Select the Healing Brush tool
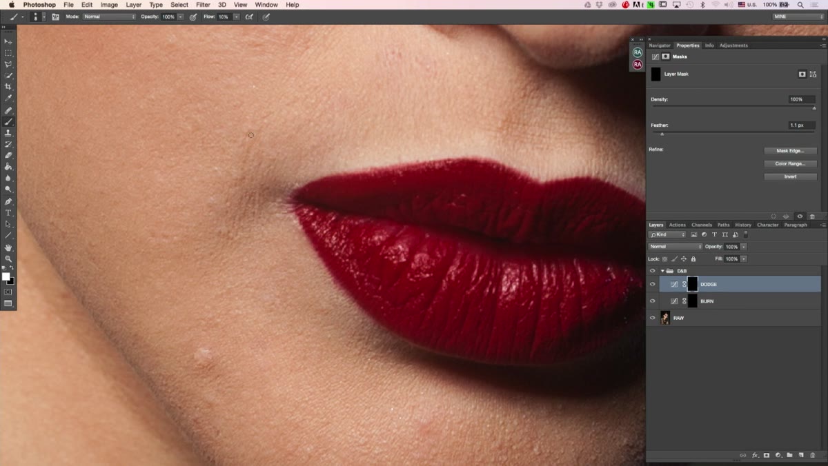The width and height of the screenshot is (828, 466). tap(8, 110)
